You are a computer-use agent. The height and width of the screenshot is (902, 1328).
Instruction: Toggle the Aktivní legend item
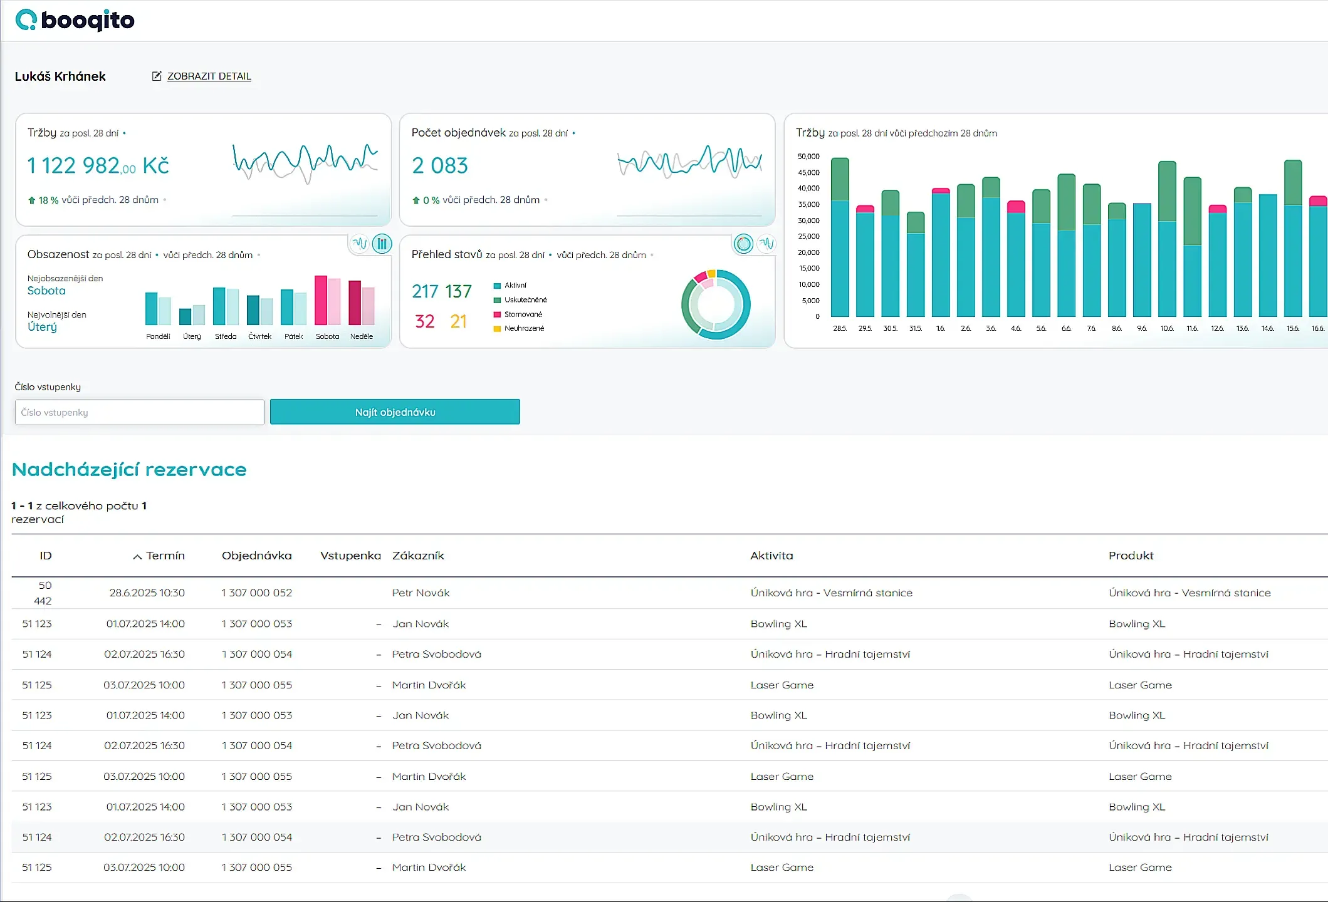coord(514,285)
